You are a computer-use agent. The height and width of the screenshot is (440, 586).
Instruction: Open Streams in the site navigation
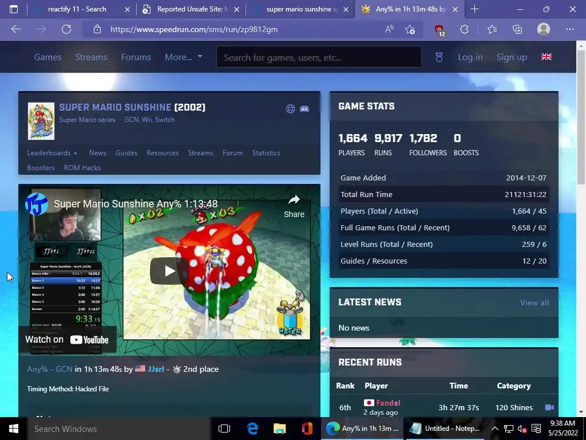[91, 57]
